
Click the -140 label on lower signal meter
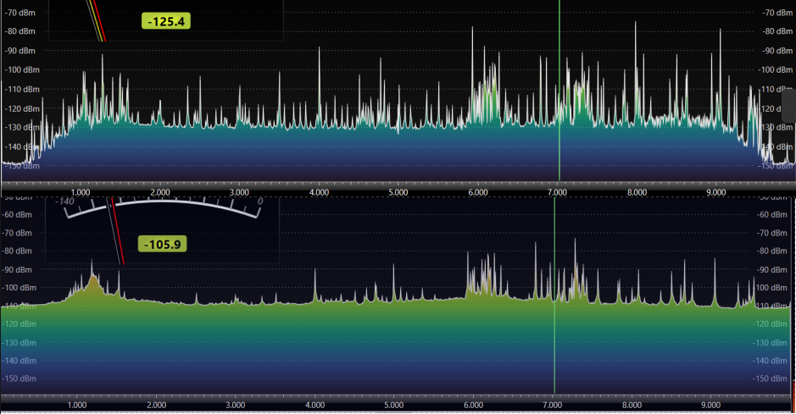click(x=65, y=201)
